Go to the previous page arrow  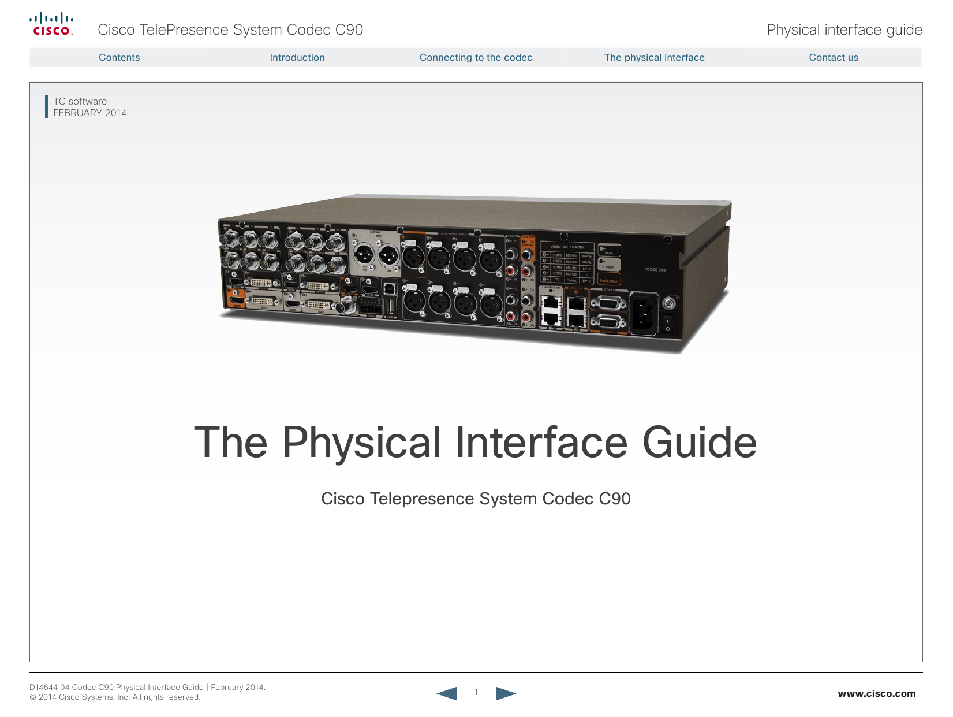tap(447, 693)
